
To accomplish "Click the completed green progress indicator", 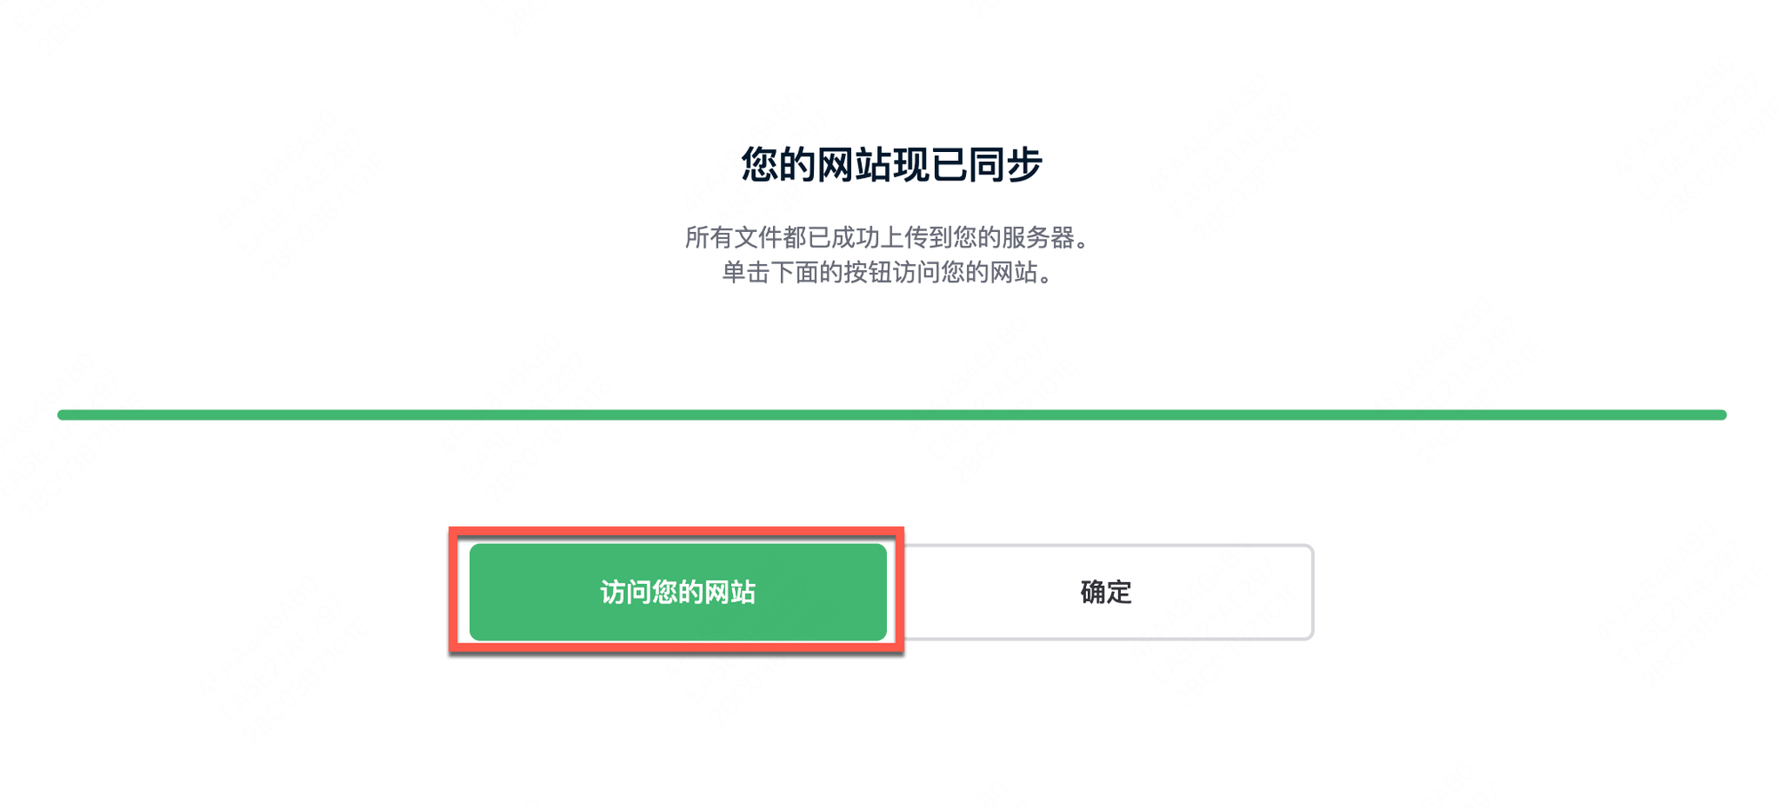I will [891, 415].
